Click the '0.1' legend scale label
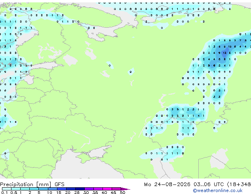Image resolution: width=251 pixels, height=194 pixels. click(x=4, y=192)
